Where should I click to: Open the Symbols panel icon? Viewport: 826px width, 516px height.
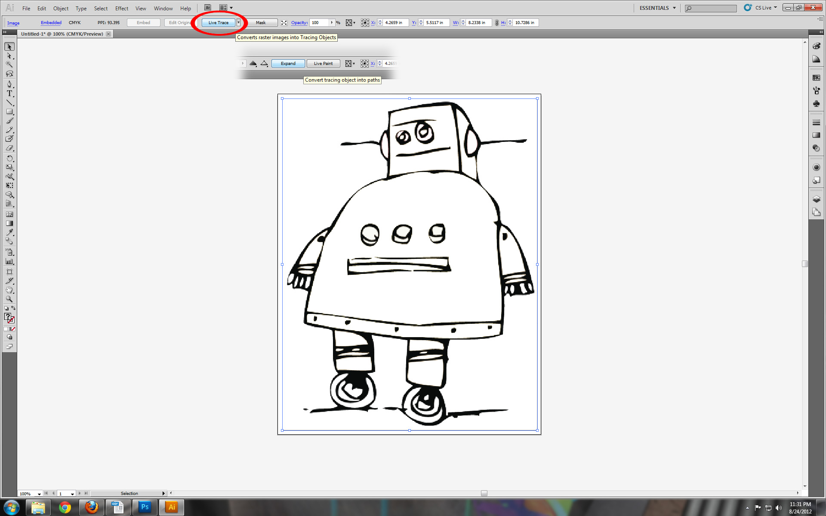(816, 104)
